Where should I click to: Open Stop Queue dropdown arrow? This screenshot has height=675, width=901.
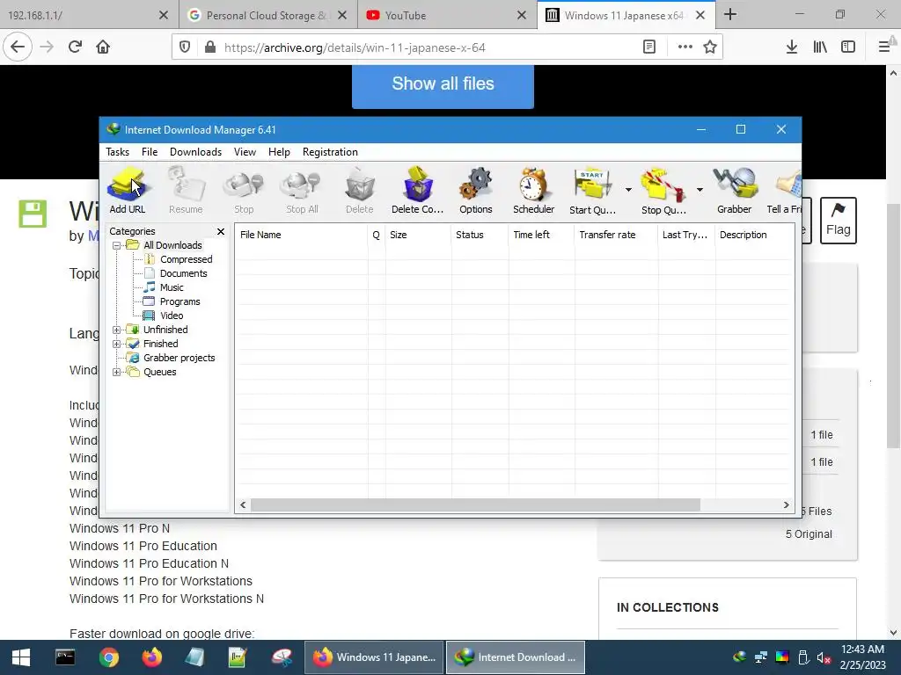pos(700,190)
